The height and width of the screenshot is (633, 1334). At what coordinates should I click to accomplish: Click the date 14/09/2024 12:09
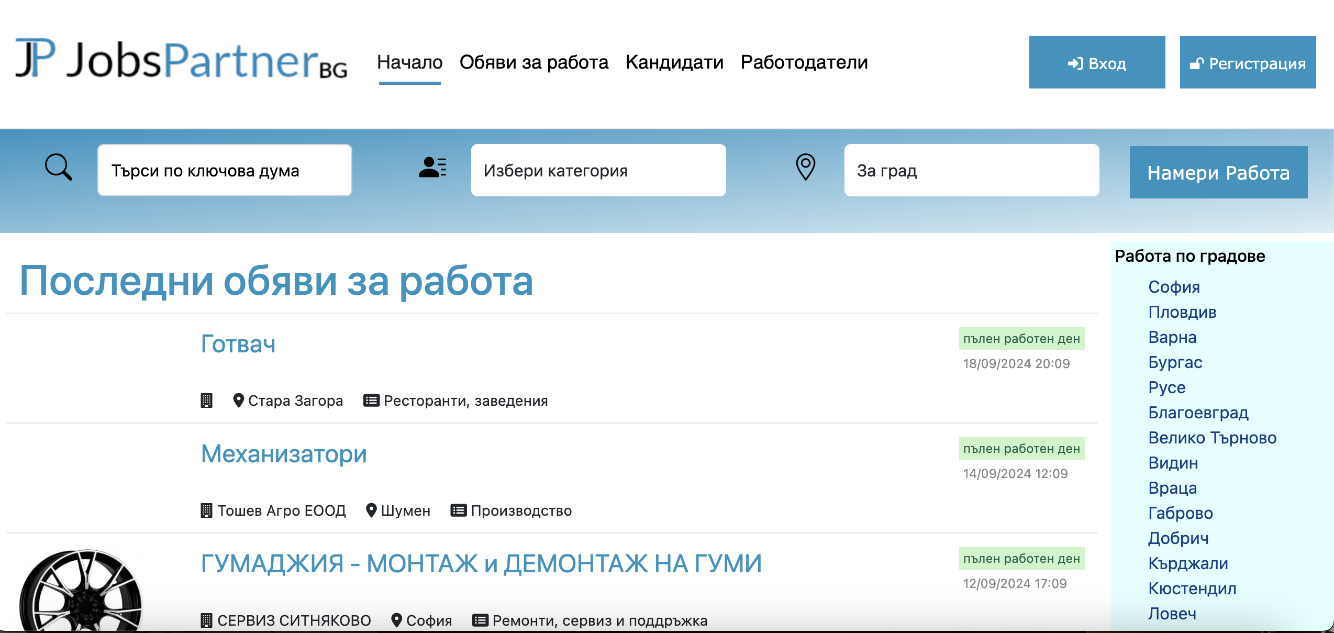(x=1016, y=473)
